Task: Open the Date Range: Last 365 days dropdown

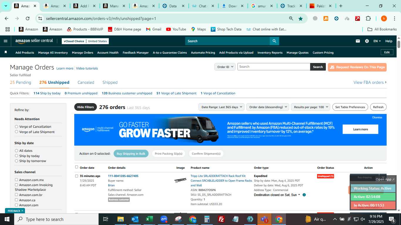Action: coord(221,107)
